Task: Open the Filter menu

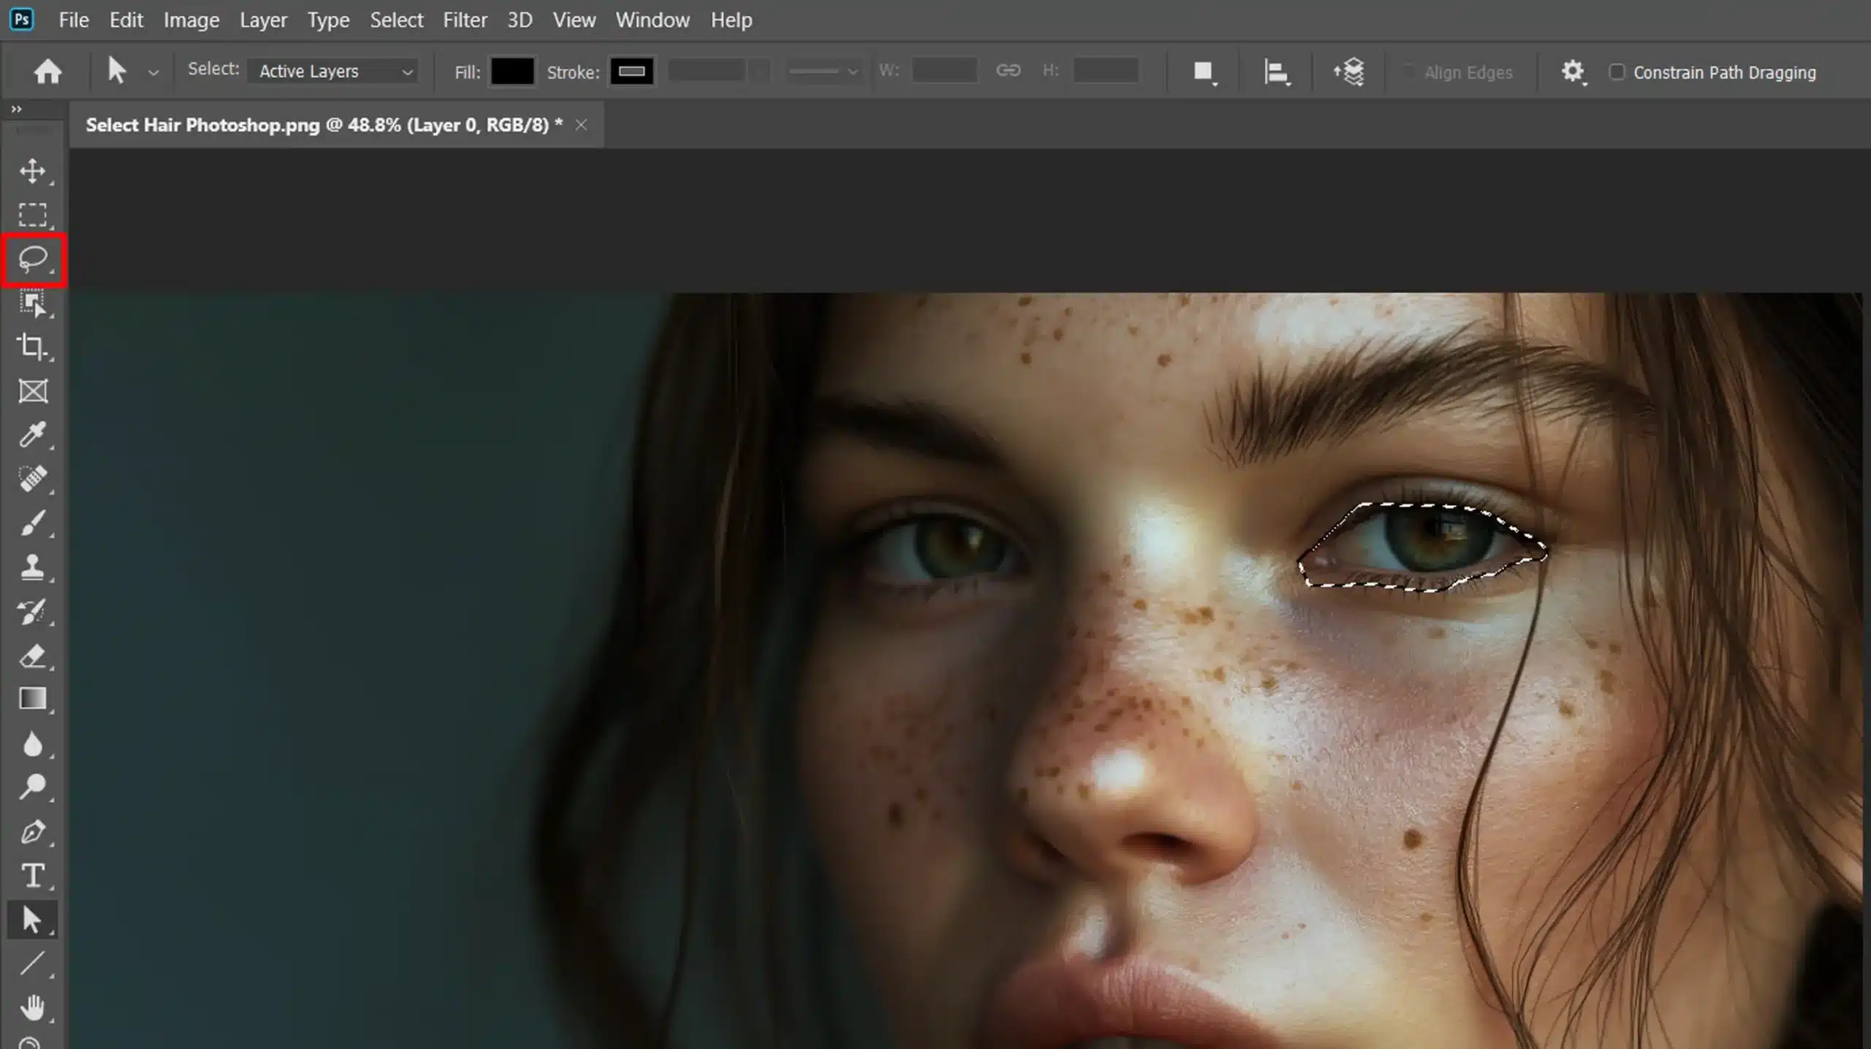Action: pyautogui.click(x=465, y=19)
